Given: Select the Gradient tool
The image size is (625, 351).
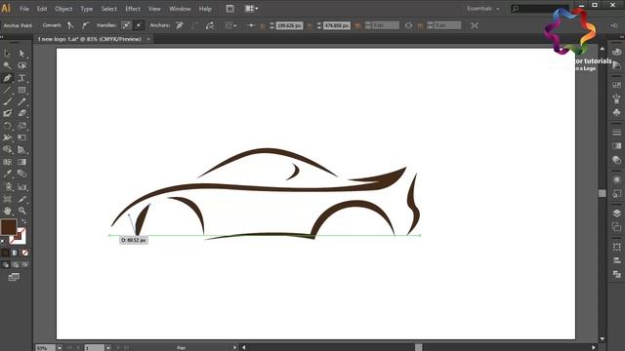Looking at the screenshot, I should click(22, 162).
